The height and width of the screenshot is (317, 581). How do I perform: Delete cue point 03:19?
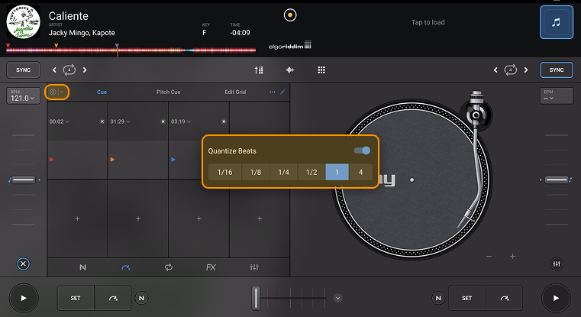[x=224, y=121]
